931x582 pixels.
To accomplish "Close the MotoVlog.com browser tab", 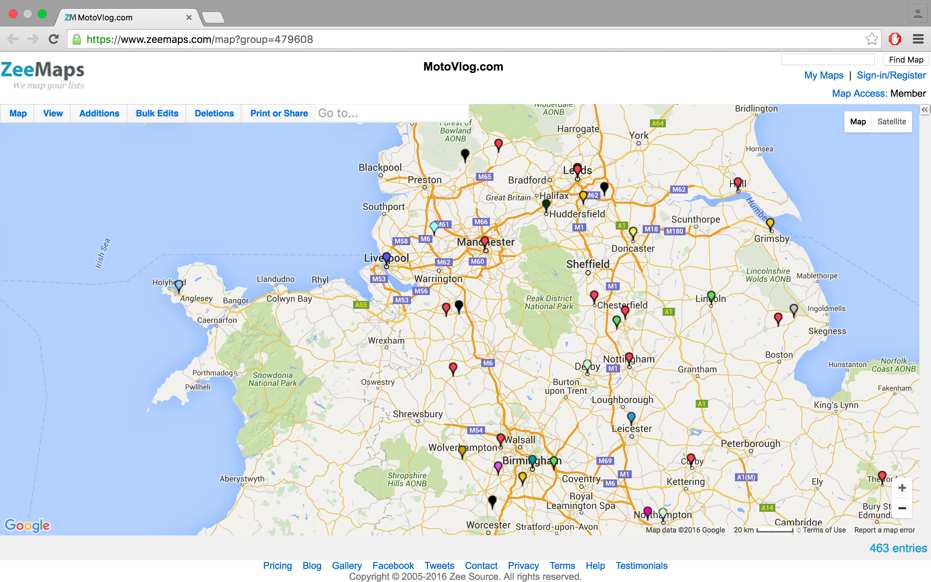I will (x=189, y=17).
